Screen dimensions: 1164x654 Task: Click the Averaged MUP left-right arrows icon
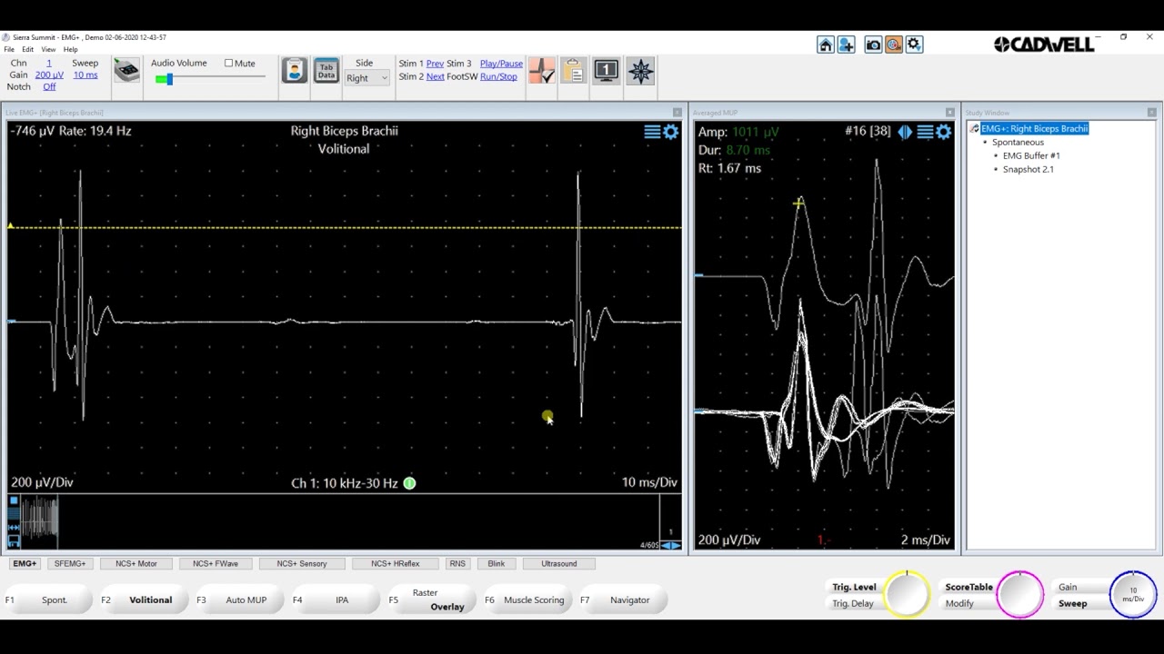[x=905, y=133]
